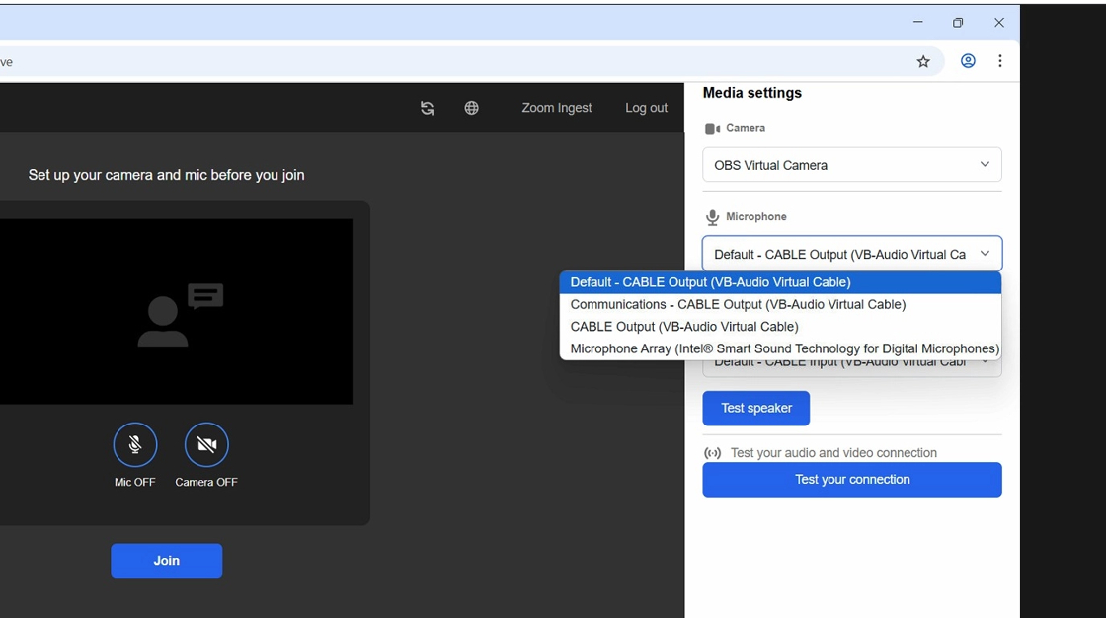Image resolution: width=1106 pixels, height=618 pixels.
Task: Open the speaker dropdown behind the list
Action: tap(852, 367)
